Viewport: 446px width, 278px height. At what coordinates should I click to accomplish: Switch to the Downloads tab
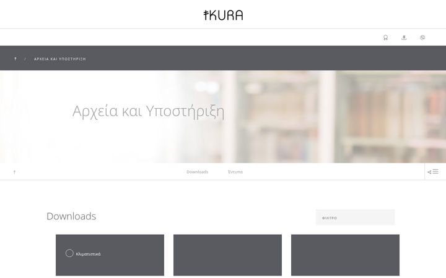(197, 172)
